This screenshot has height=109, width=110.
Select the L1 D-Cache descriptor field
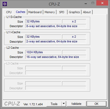tap(56, 26)
